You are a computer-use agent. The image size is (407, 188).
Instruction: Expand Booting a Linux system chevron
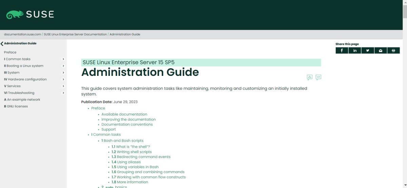point(63,66)
